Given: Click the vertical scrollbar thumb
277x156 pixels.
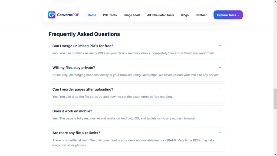Looking at the screenshot, I should (x=275, y=99).
